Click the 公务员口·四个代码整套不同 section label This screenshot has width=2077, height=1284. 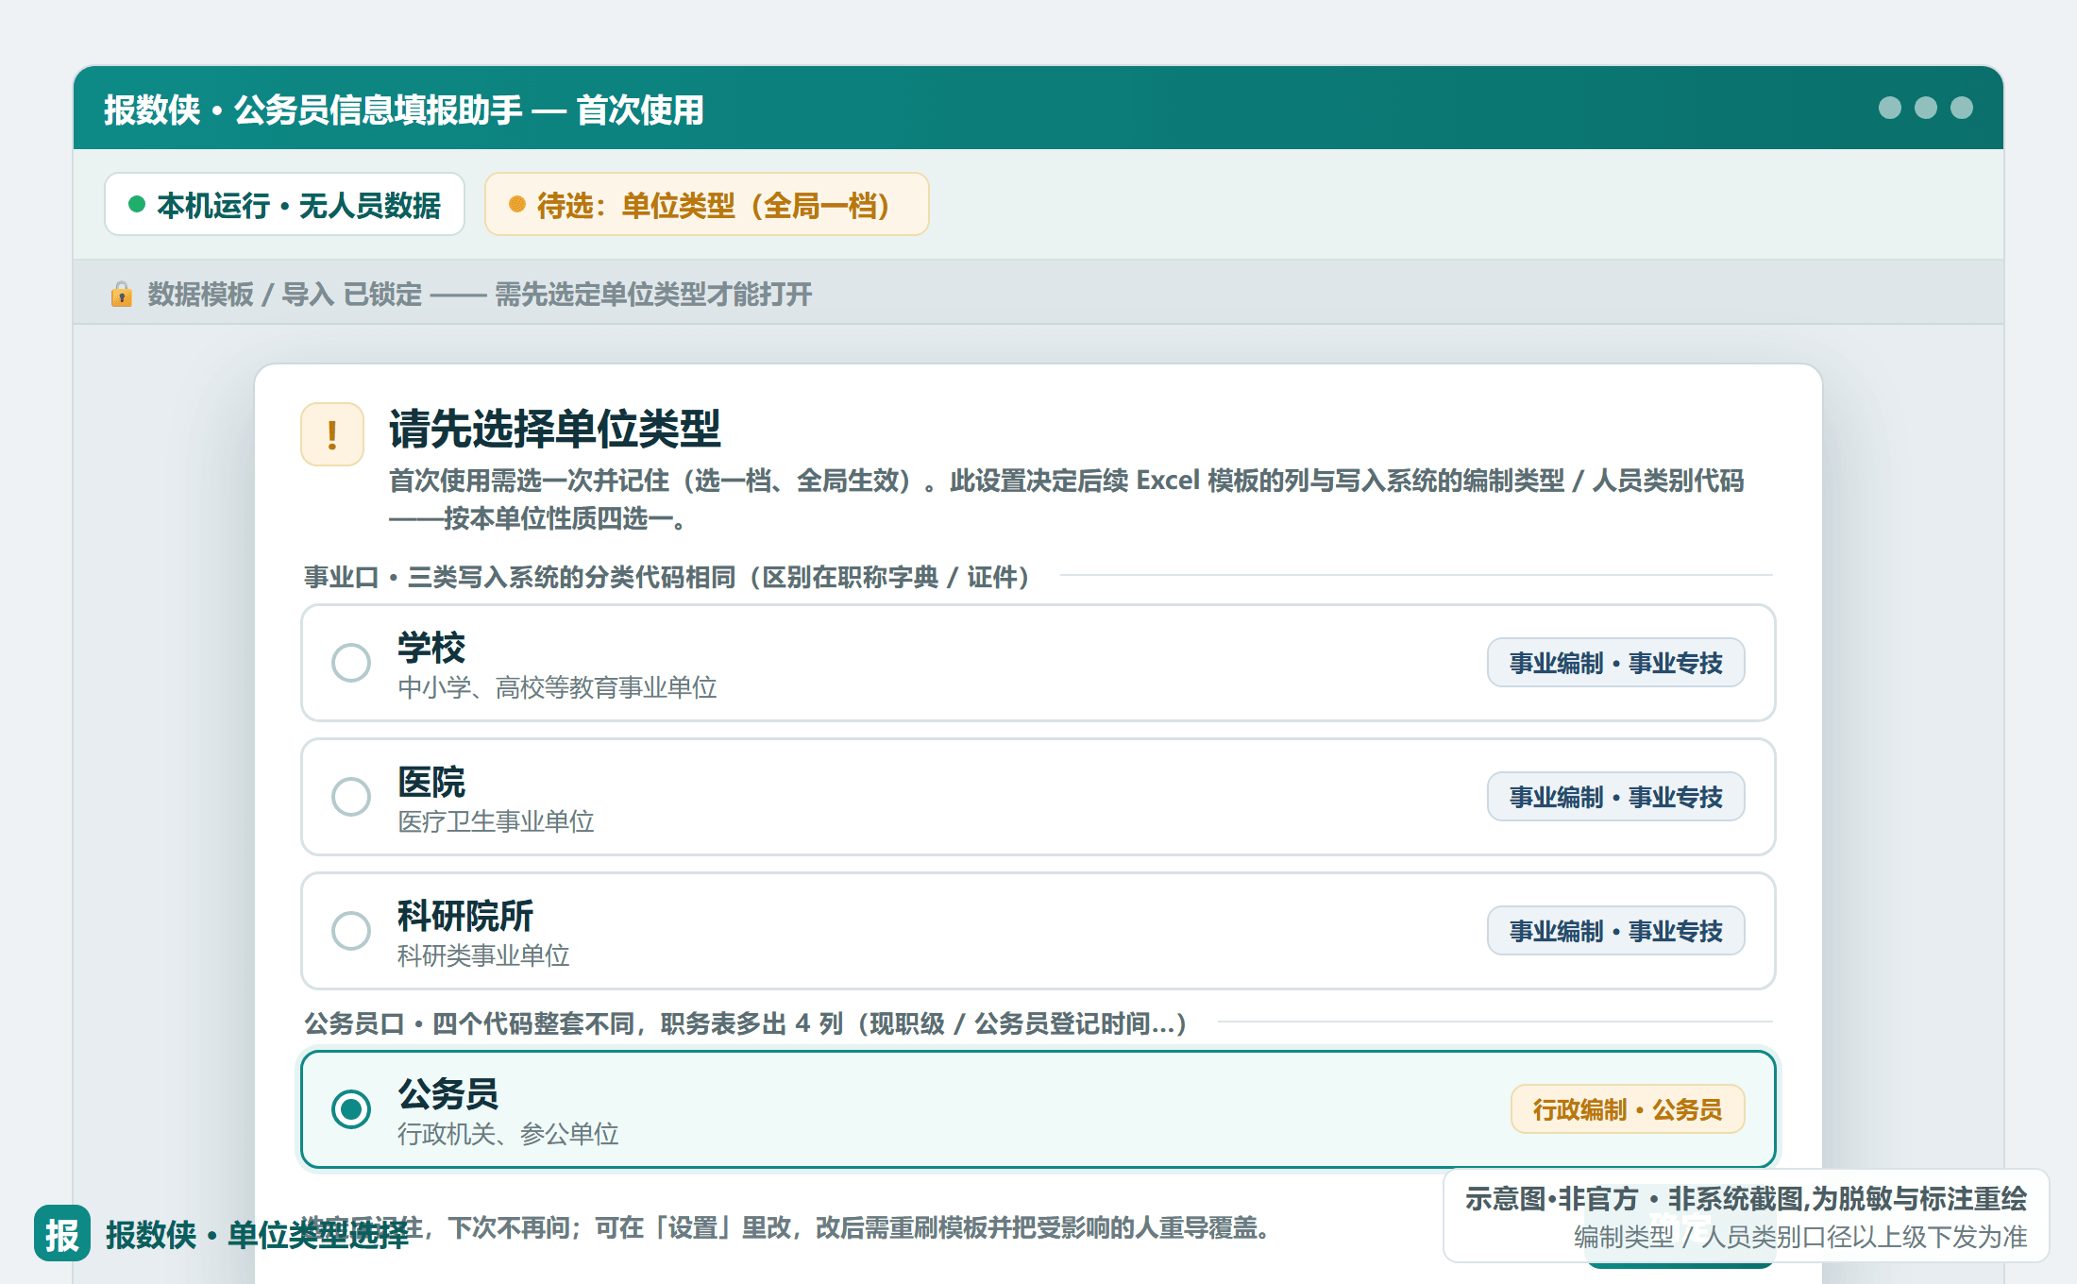point(746,1023)
